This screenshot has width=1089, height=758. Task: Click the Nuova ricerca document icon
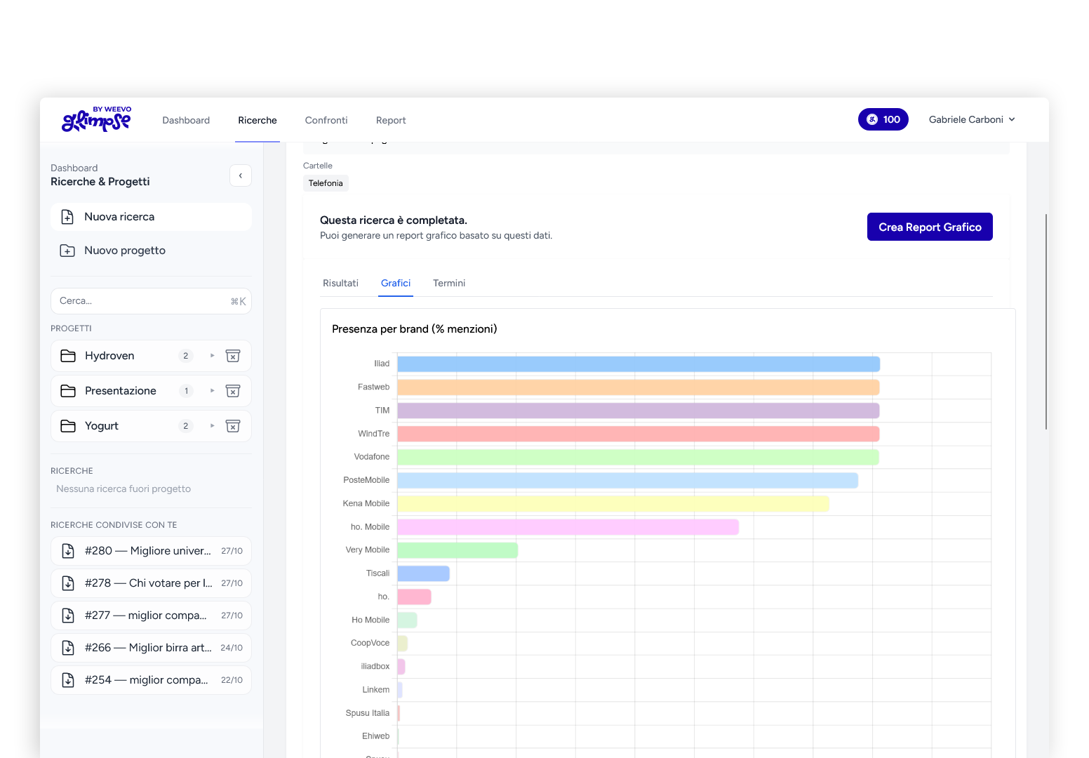[x=67, y=217]
